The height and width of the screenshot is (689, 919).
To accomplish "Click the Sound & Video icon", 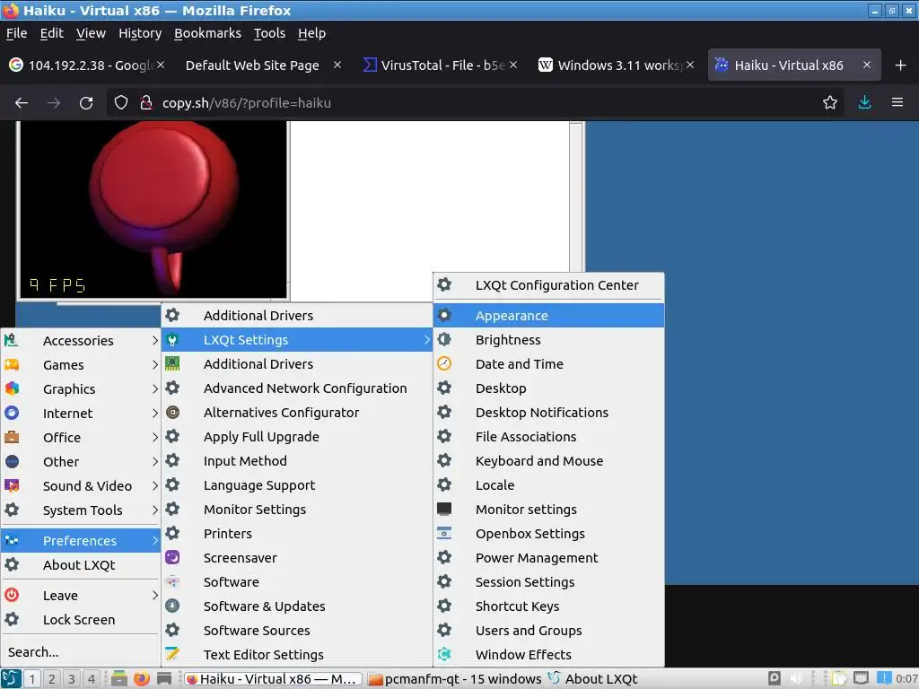I will point(12,485).
